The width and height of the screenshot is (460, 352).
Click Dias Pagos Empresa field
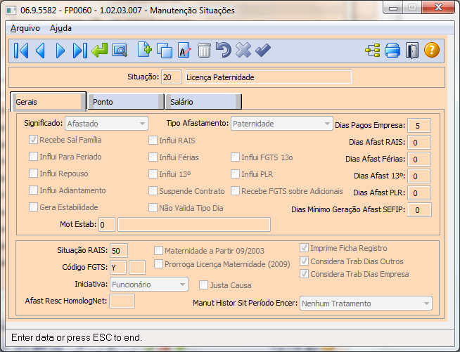tap(419, 126)
